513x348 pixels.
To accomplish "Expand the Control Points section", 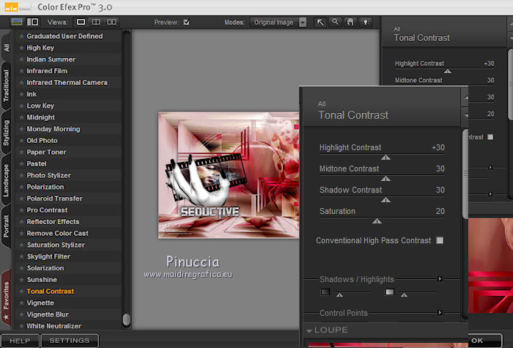I will click(440, 313).
